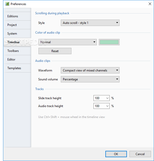The height and width of the screenshot is (161, 154).
Task: Click the 'Use Ctrl+Shift + mouse wheel' hint text
Action: click(72, 117)
